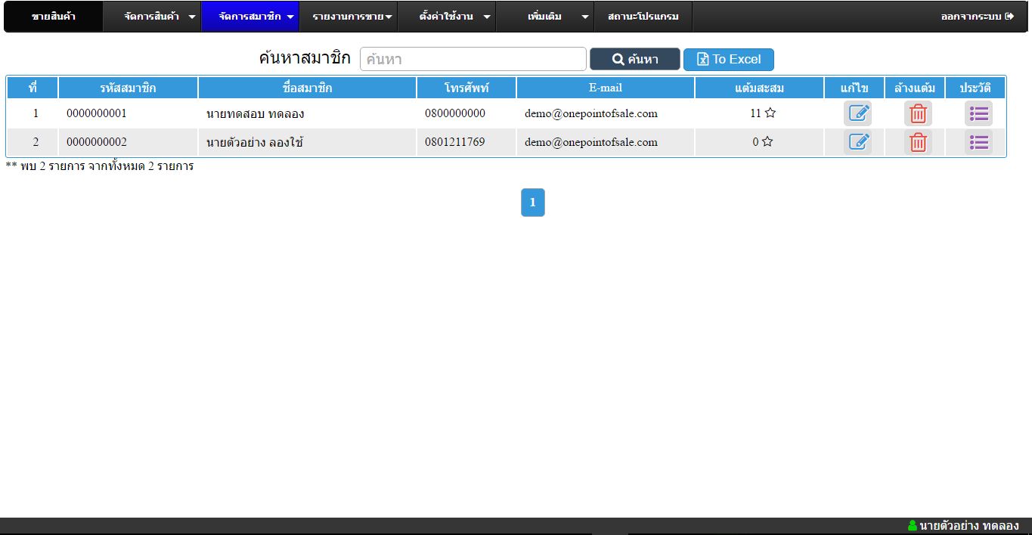Image resolution: width=1032 pixels, height=535 pixels.
Task: Open history list icon for member 0000000002
Action: tap(978, 142)
